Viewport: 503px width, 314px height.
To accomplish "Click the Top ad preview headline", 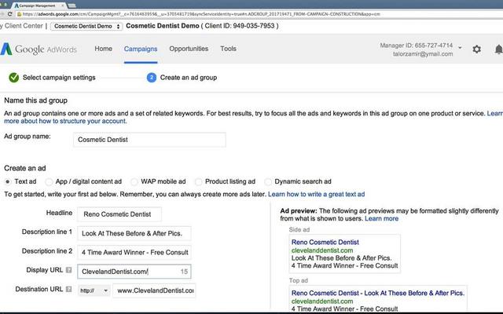I will tap(377, 293).
